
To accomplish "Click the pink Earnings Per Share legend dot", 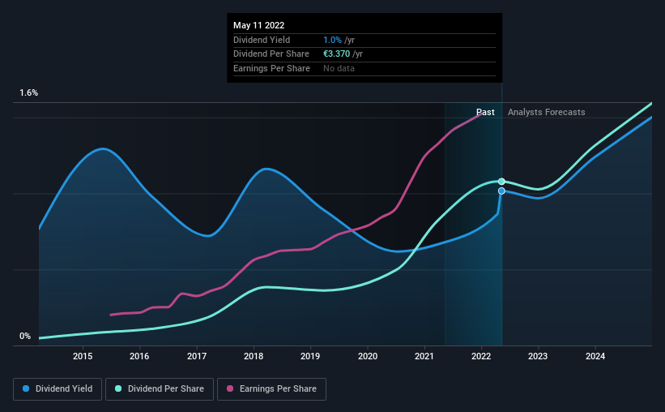I will 230,388.
